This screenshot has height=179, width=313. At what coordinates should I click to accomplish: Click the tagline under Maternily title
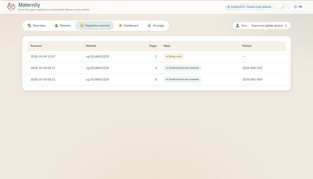(54, 10)
